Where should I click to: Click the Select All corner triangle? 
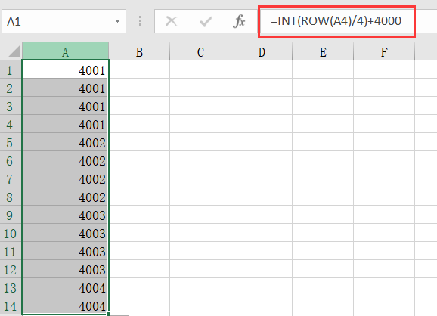[14, 52]
